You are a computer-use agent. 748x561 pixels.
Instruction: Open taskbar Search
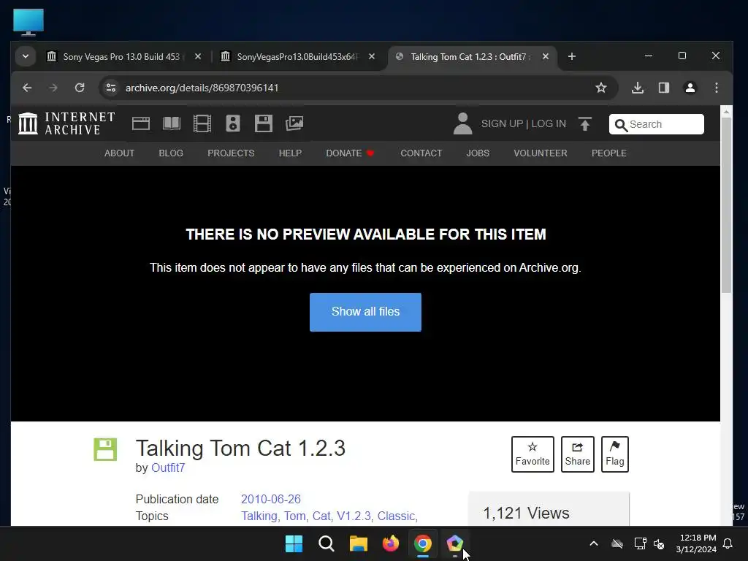[x=327, y=543]
